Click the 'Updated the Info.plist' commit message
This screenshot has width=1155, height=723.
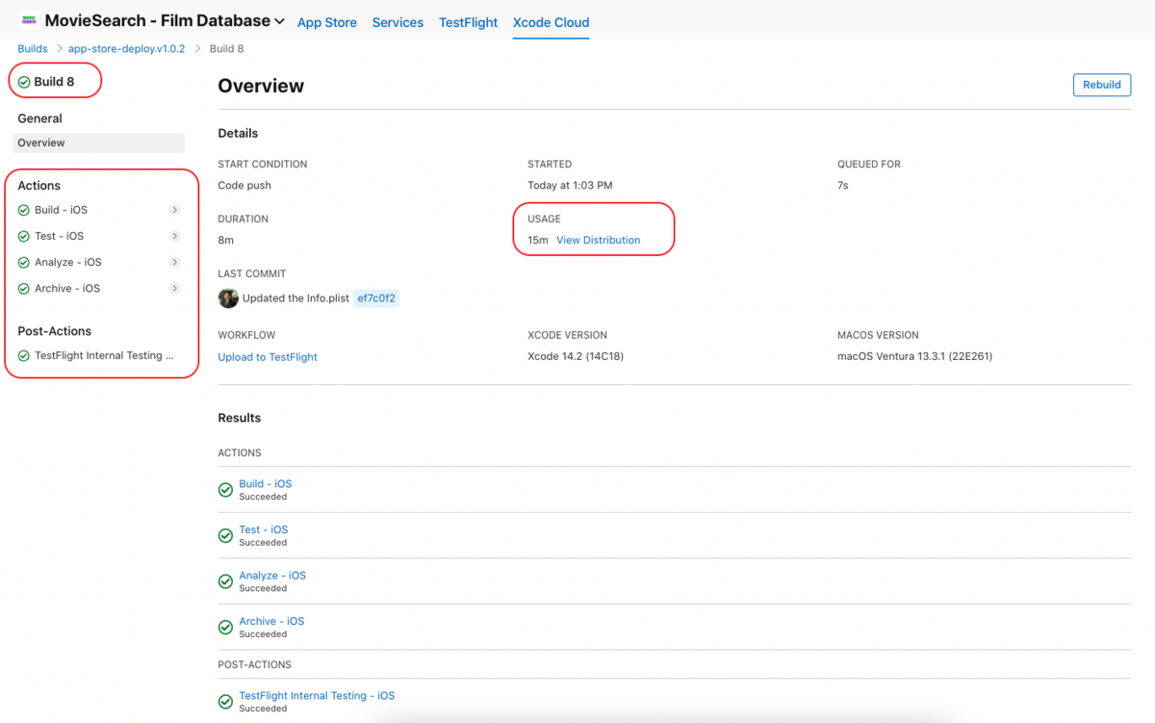click(295, 298)
